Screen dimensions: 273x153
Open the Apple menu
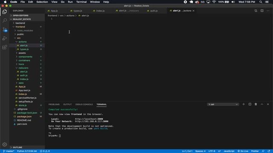5,2
